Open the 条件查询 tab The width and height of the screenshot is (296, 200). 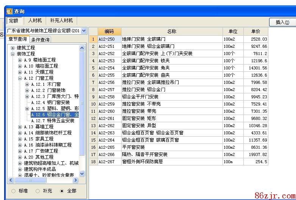pos(40,39)
